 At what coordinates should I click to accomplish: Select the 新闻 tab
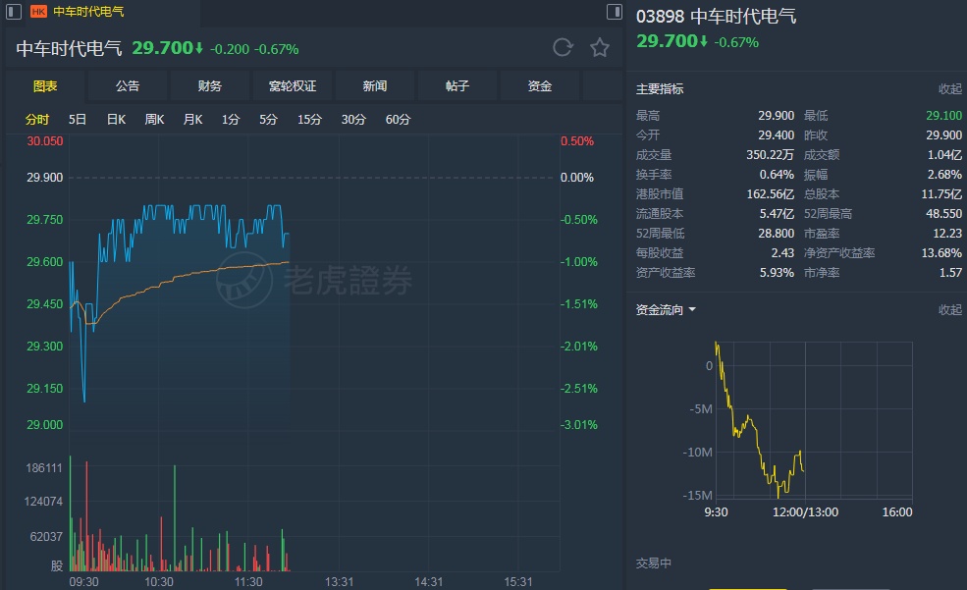click(x=375, y=86)
